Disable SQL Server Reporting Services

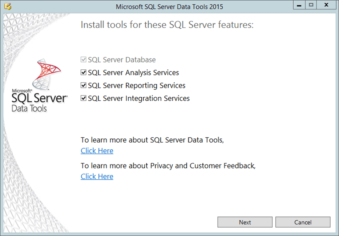tap(83, 85)
